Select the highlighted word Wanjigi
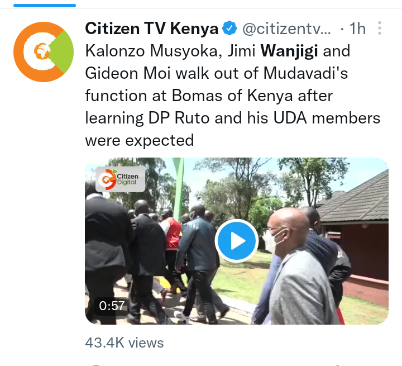Image resolution: width=402 pixels, height=366 pixels. [289, 50]
